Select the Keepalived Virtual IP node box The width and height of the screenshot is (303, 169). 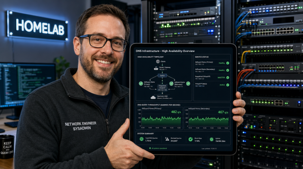[x=162, y=87]
